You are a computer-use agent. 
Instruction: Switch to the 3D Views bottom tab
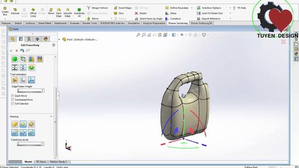(41, 162)
